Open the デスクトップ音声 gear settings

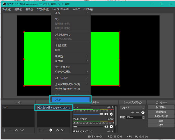pos(111,127)
